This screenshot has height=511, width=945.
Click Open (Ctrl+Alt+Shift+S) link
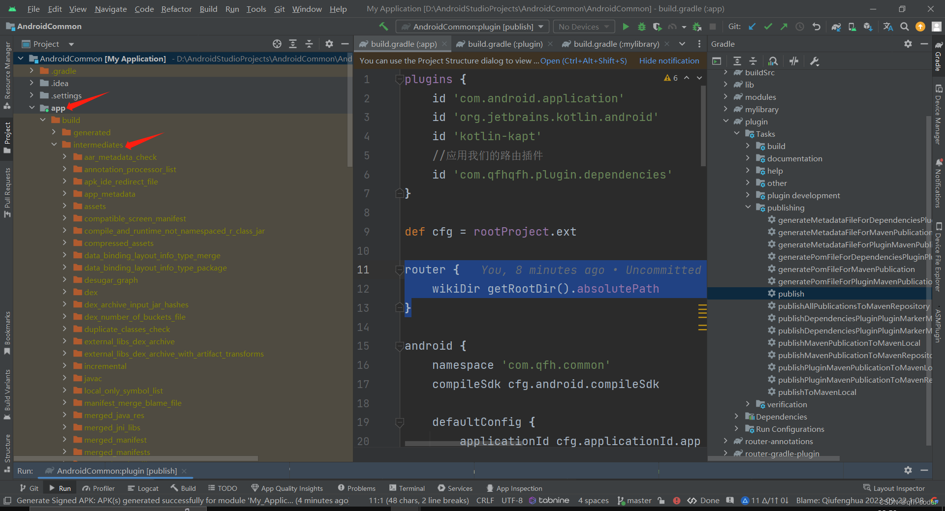pyautogui.click(x=583, y=60)
